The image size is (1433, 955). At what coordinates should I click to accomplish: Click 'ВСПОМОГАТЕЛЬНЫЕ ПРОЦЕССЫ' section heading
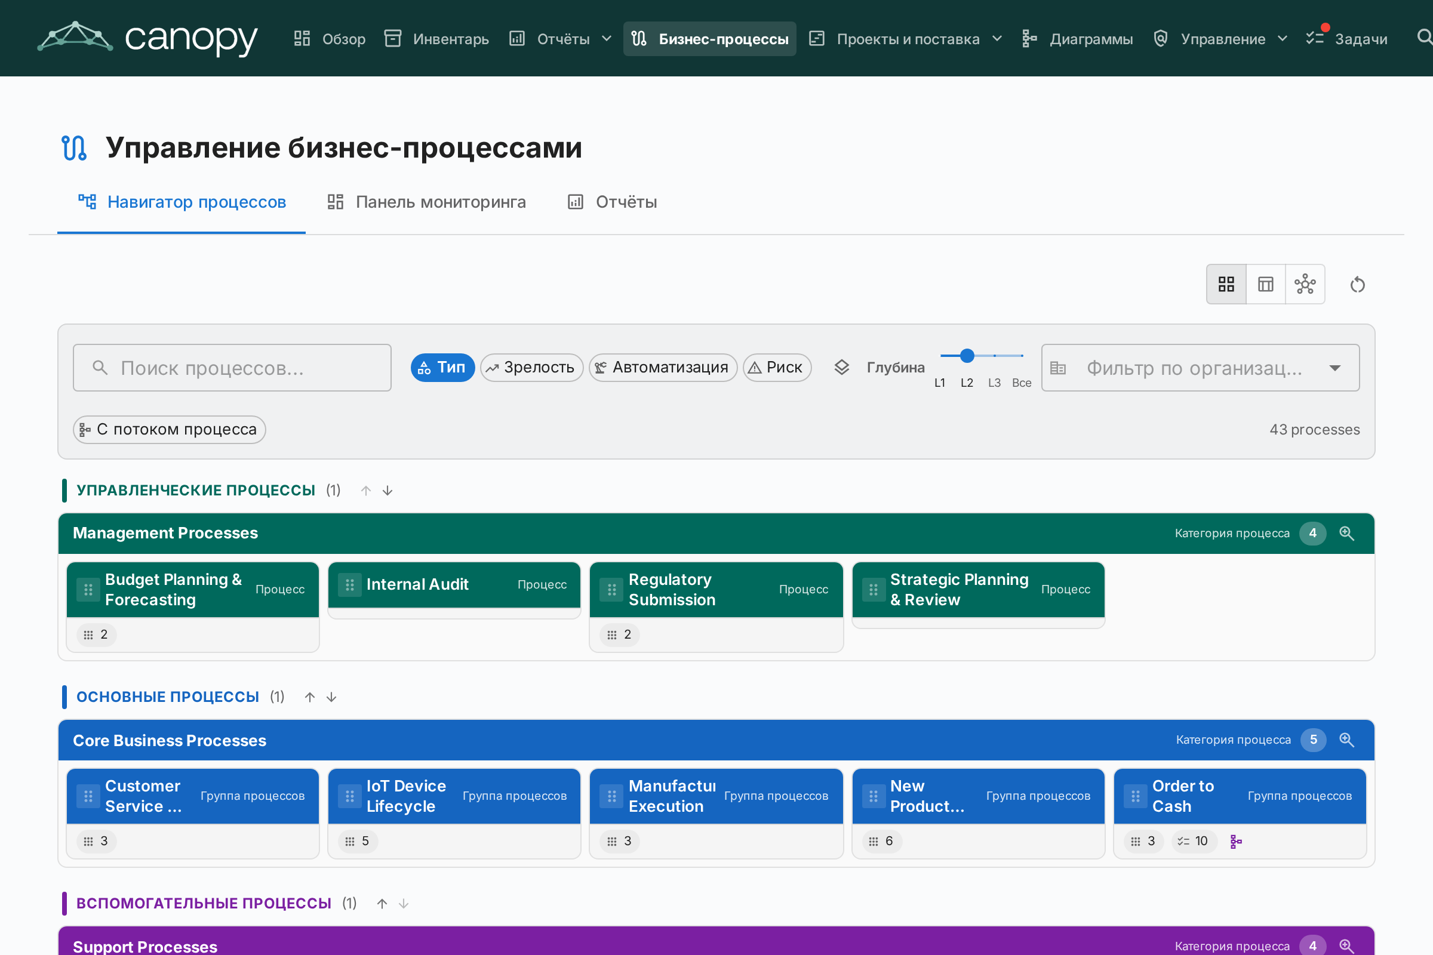tap(204, 903)
